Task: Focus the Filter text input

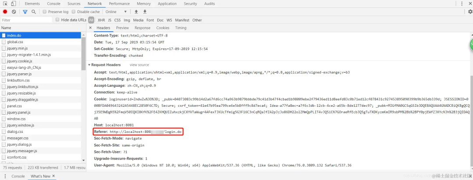Action: point(27,20)
